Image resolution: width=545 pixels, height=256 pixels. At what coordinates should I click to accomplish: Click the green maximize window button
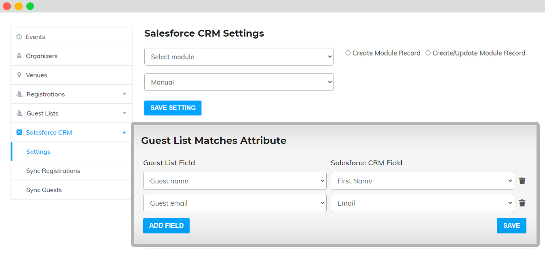pyautogui.click(x=30, y=6)
